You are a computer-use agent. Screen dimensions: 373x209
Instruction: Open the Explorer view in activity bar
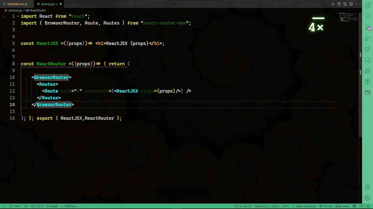(x=368, y=5)
